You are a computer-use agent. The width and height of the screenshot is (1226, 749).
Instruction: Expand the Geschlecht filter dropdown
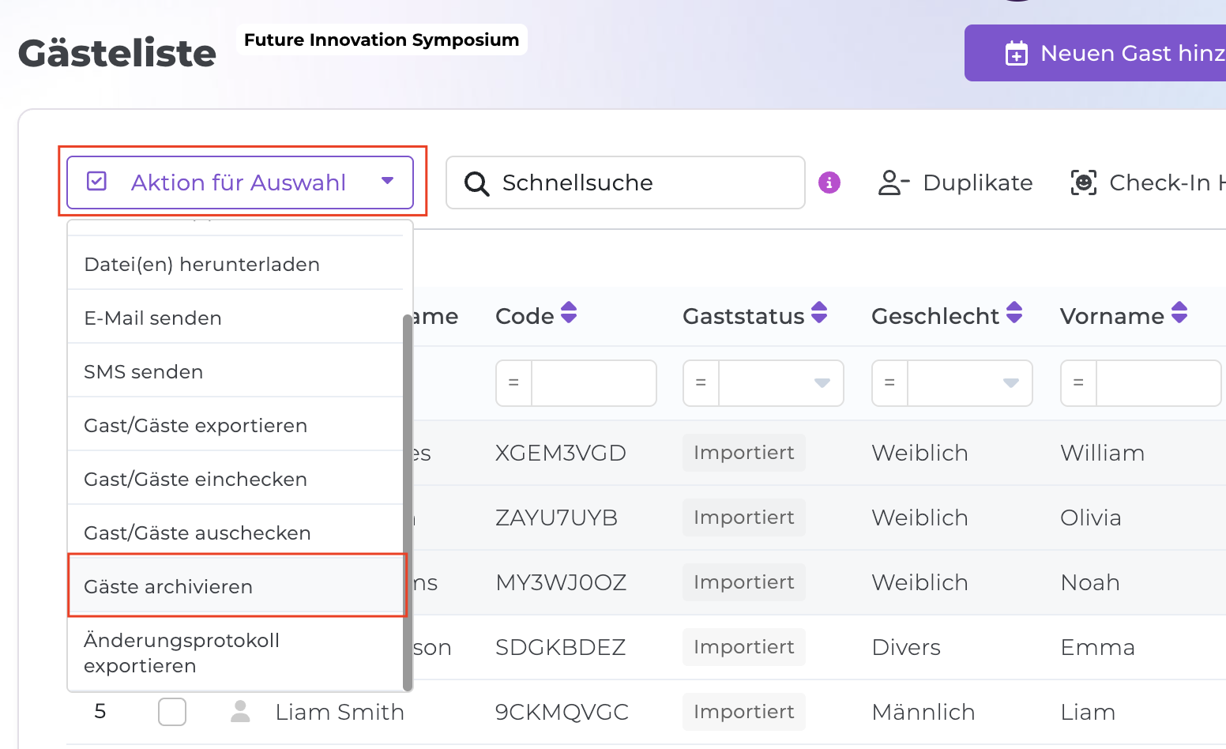click(x=1010, y=383)
